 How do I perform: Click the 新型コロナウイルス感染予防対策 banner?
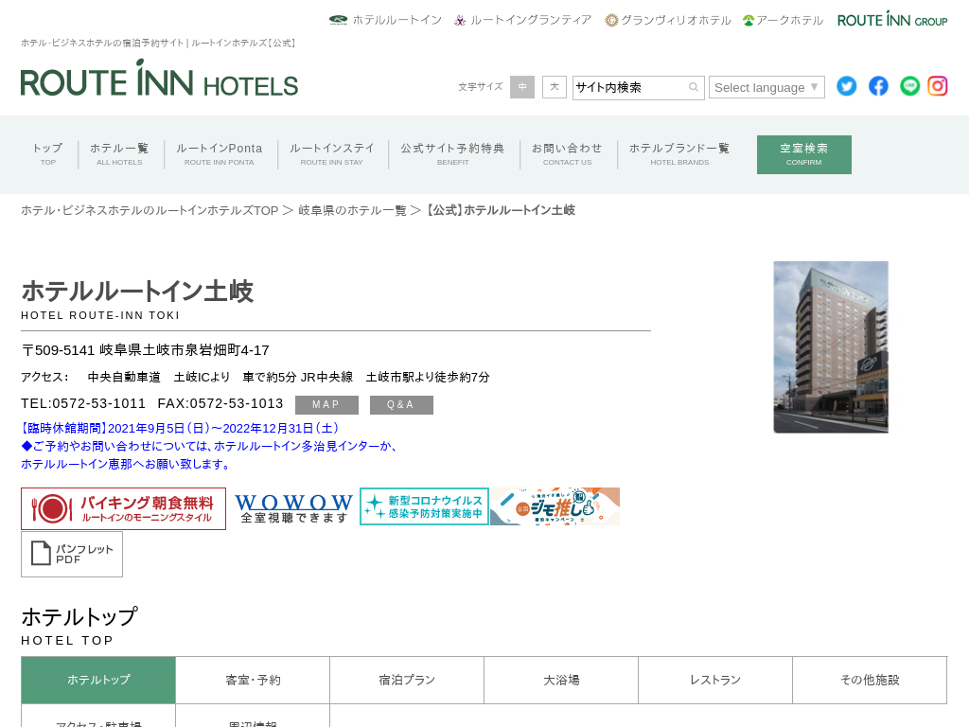[425, 506]
